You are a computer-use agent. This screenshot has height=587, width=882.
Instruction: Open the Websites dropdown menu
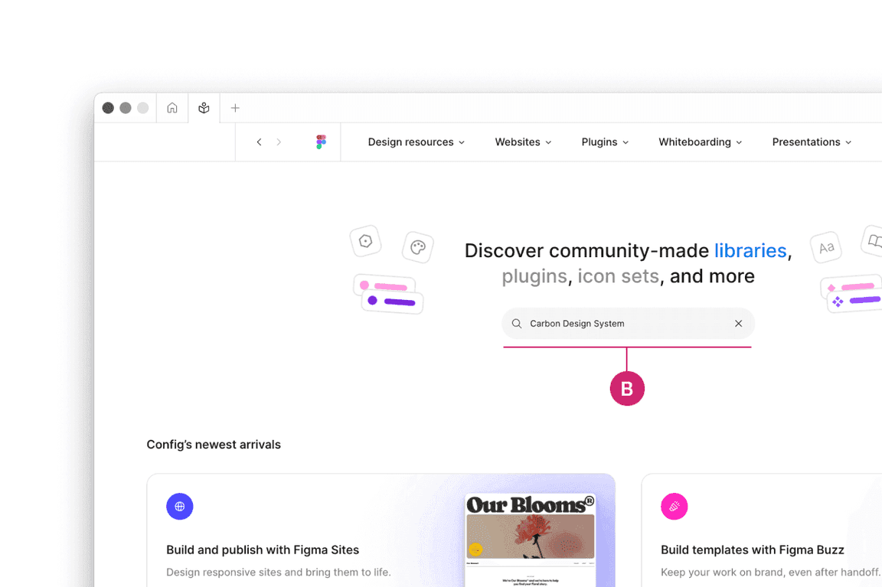coord(523,142)
